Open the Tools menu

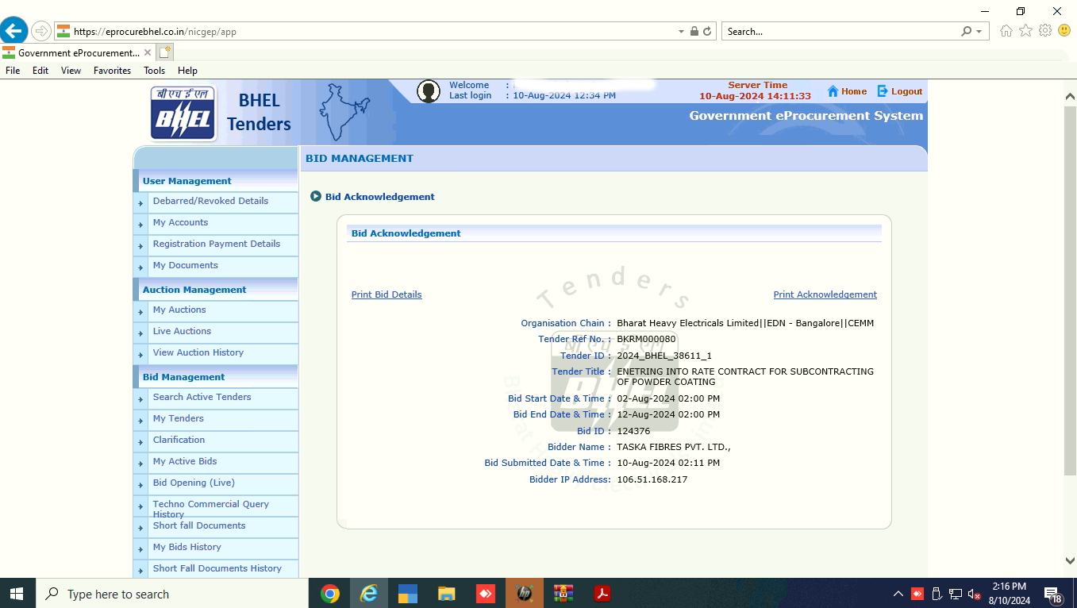(155, 71)
